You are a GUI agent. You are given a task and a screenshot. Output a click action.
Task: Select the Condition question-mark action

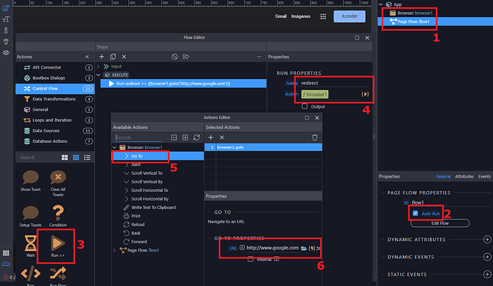(x=58, y=213)
